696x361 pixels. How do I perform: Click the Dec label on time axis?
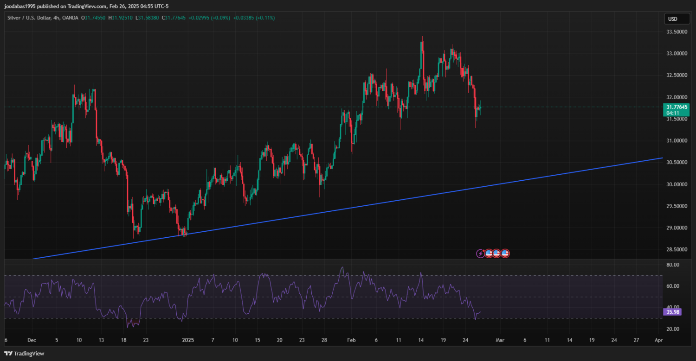32,340
